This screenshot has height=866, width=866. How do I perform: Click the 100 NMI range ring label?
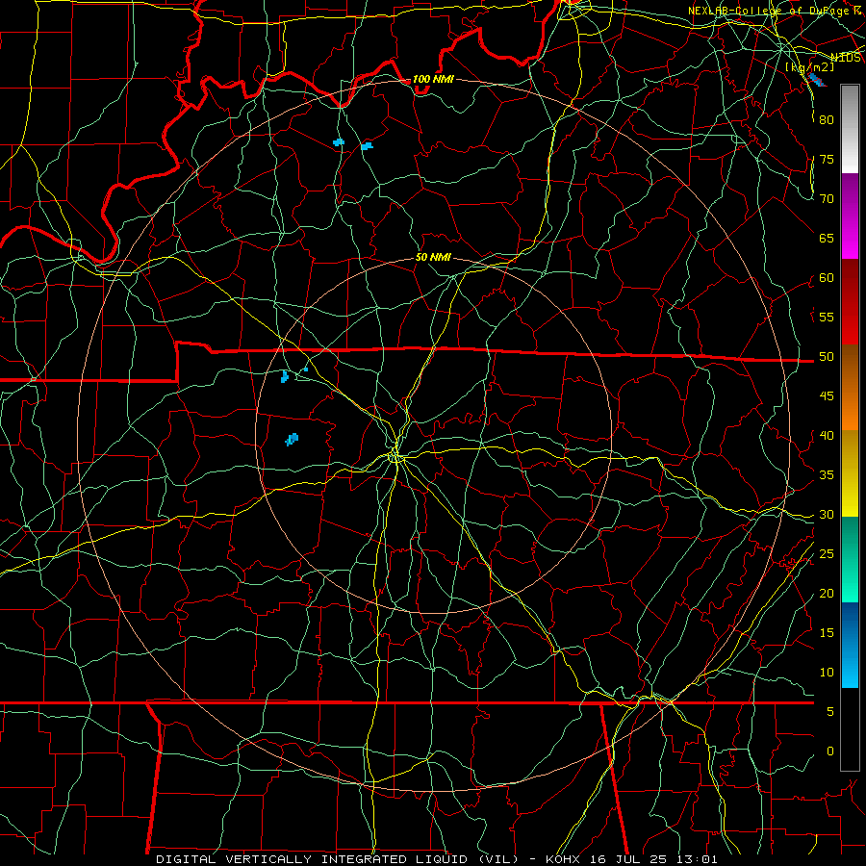tap(433, 79)
